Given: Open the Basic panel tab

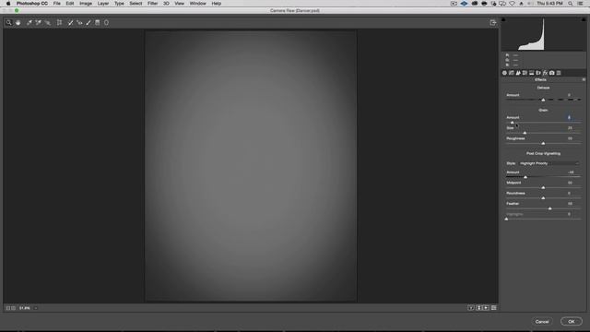Looking at the screenshot, I should pos(504,73).
